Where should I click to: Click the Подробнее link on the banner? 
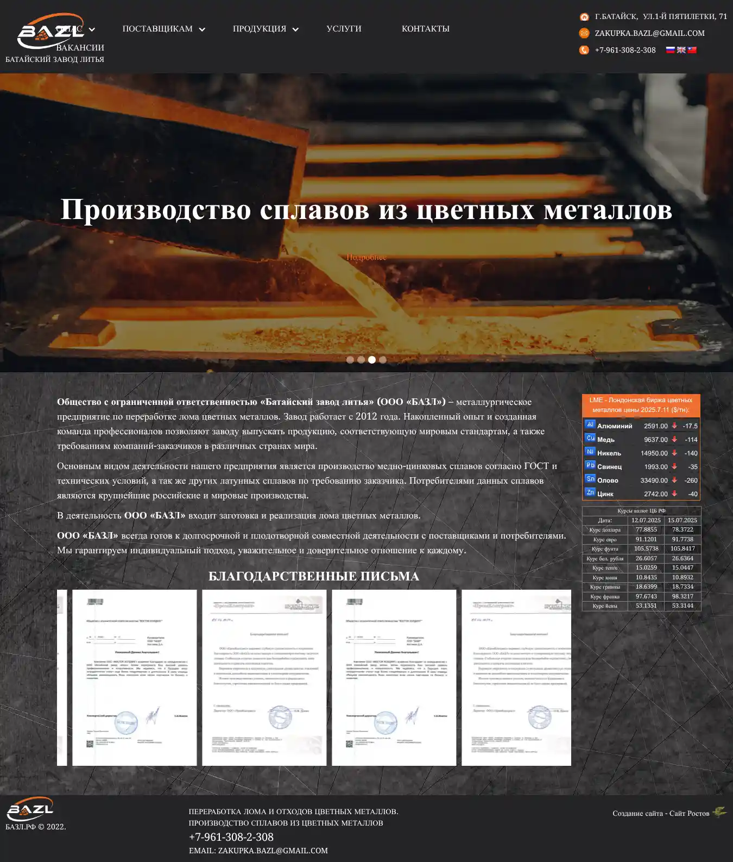click(x=366, y=257)
